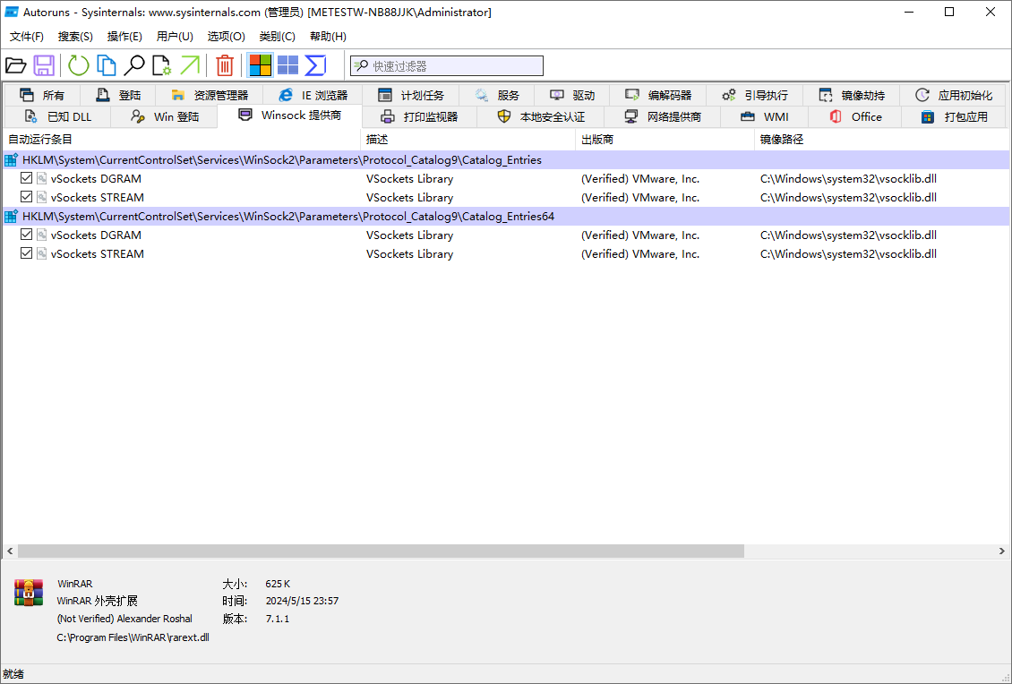Uncheck vSockets DGRAM under Catalog_Entries64
This screenshot has width=1012, height=684.
[x=27, y=235]
